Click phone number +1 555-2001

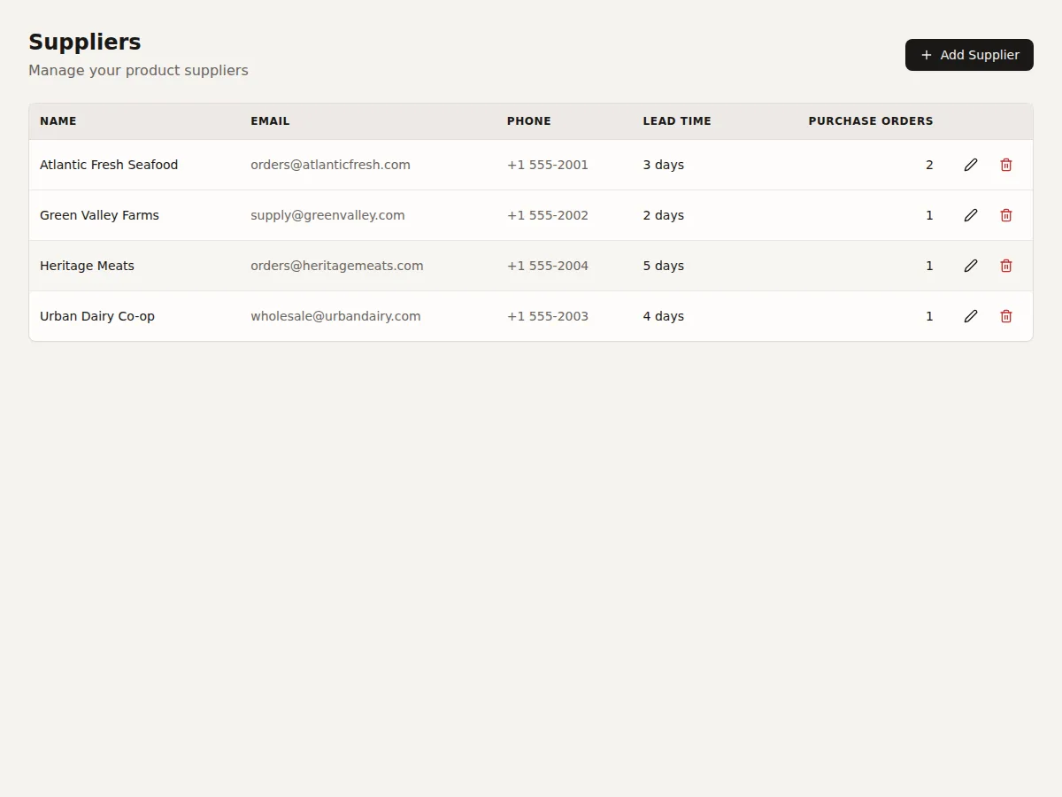coord(548,165)
